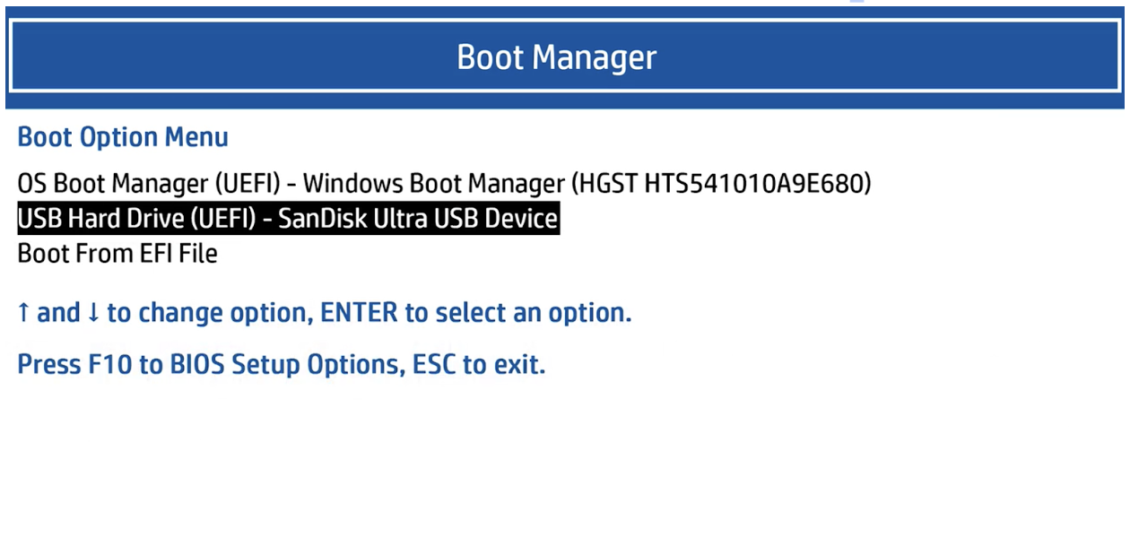Viewport: 1130px width, 556px height.
Task: Click the Boot Option Menu heading
Action: pos(122,136)
